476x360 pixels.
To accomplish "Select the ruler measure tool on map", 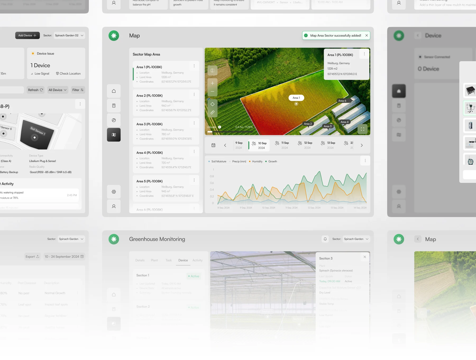I will click(x=212, y=112).
